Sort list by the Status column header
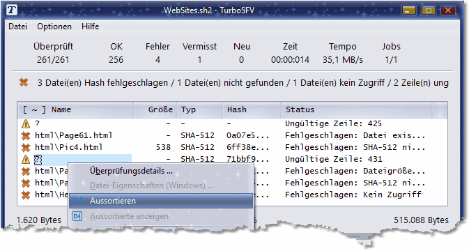The height and width of the screenshot is (251, 469). tap(357, 109)
